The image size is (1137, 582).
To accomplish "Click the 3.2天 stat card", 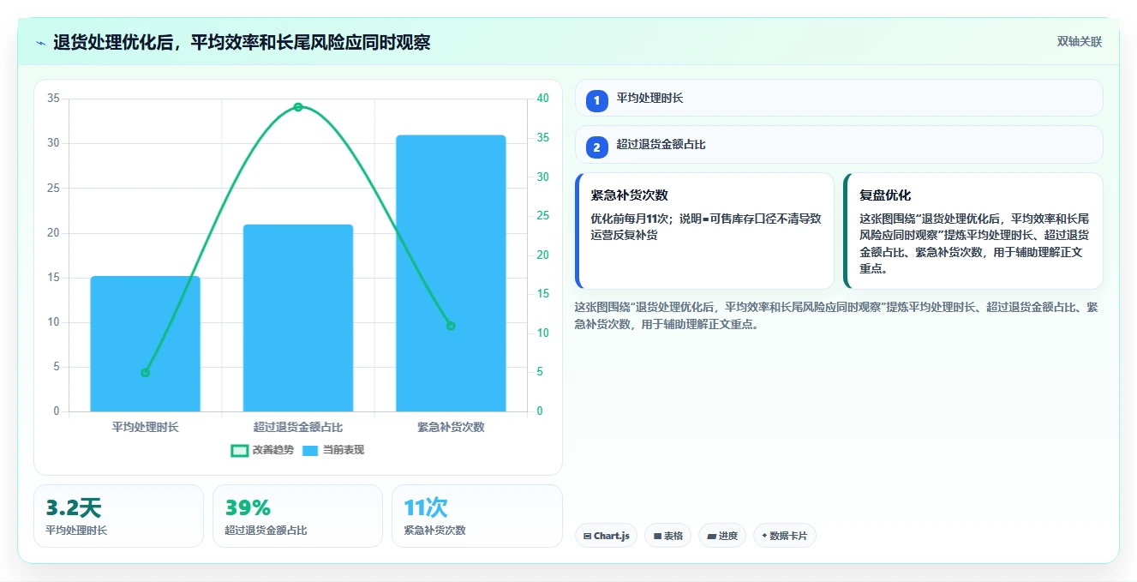I will point(118,515).
